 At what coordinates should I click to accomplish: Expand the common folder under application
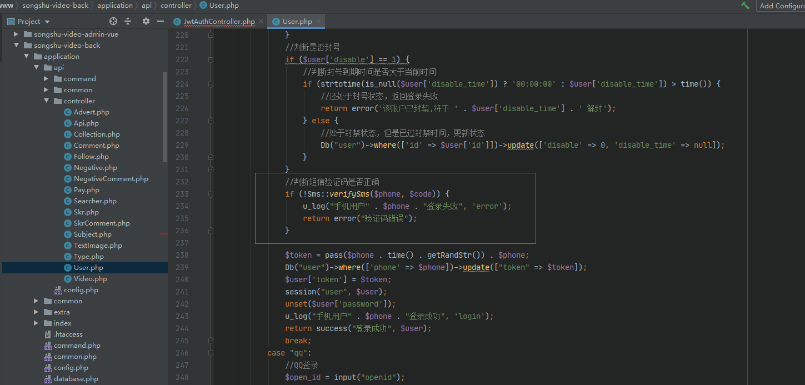(36, 301)
